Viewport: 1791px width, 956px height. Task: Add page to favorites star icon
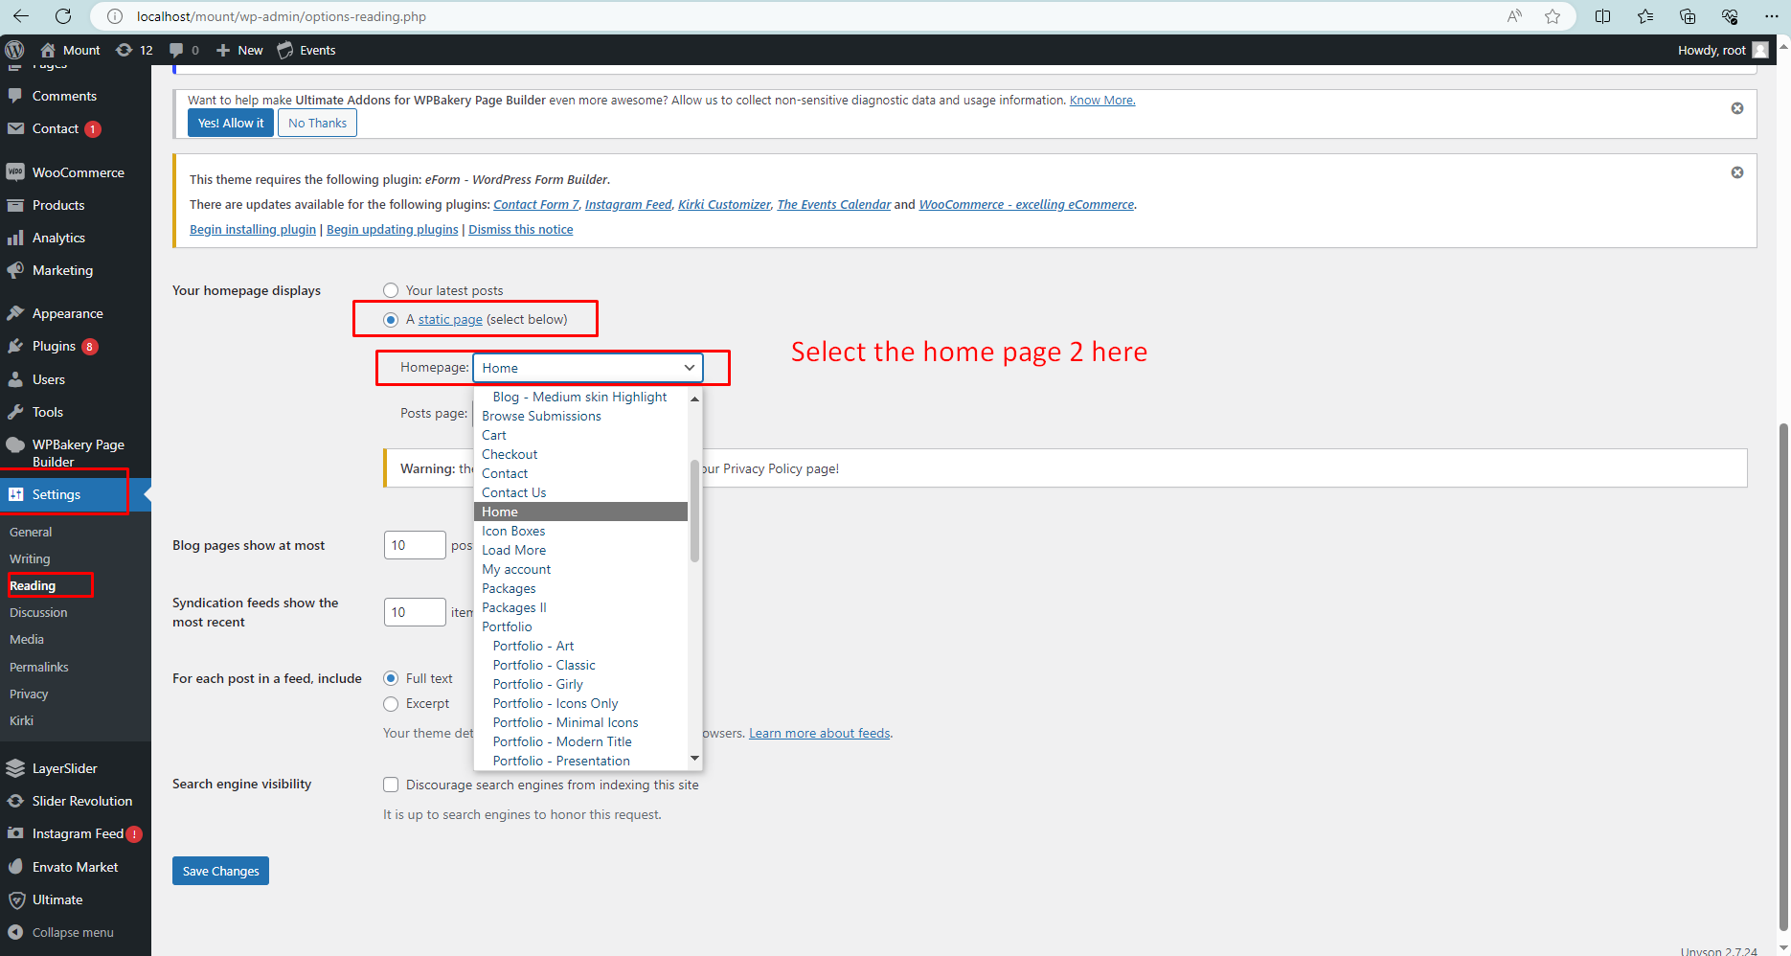1553,16
